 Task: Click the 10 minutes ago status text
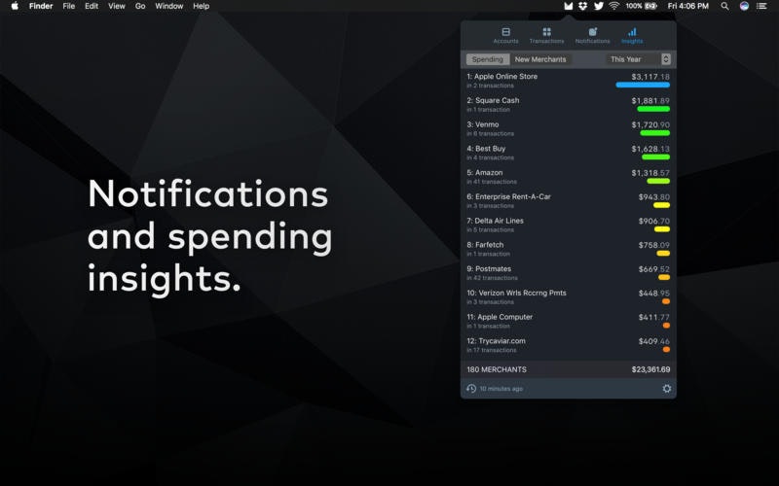point(501,389)
